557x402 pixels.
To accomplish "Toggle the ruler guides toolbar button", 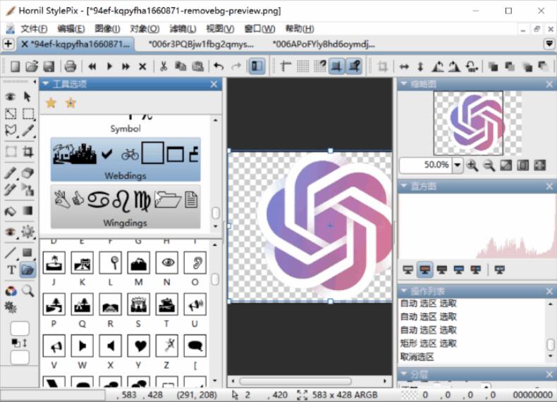I will pyautogui.click(x=286, y=66).
